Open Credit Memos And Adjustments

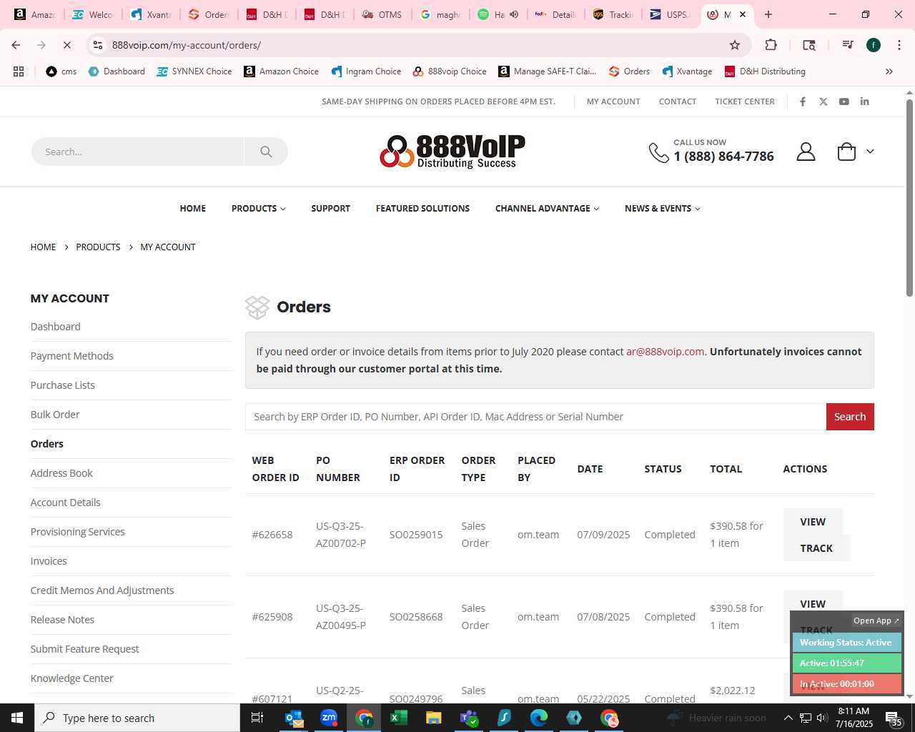102,590
